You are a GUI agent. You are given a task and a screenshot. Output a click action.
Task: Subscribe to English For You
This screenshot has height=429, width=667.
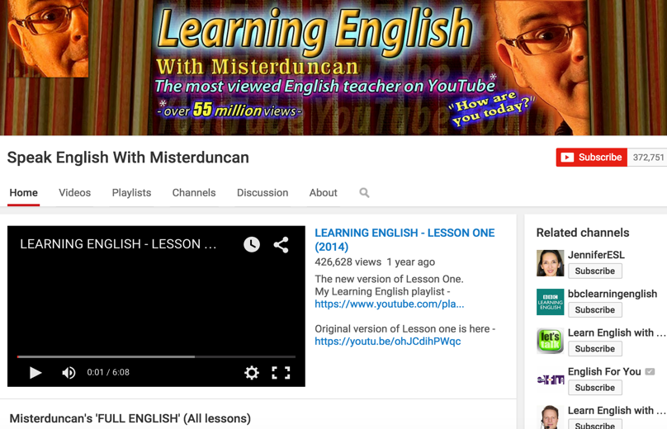click(594, 388)
